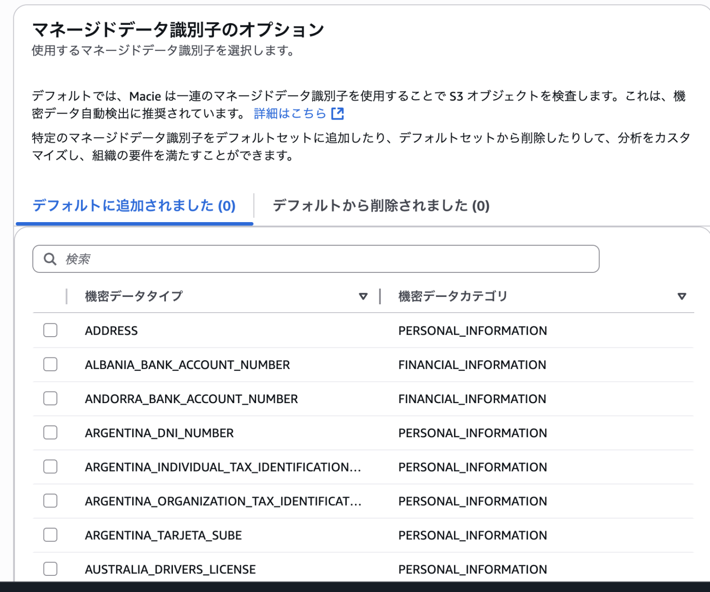Check the ADDRESS identifier checkbox

pyautogui.click(x=50, y=331)
